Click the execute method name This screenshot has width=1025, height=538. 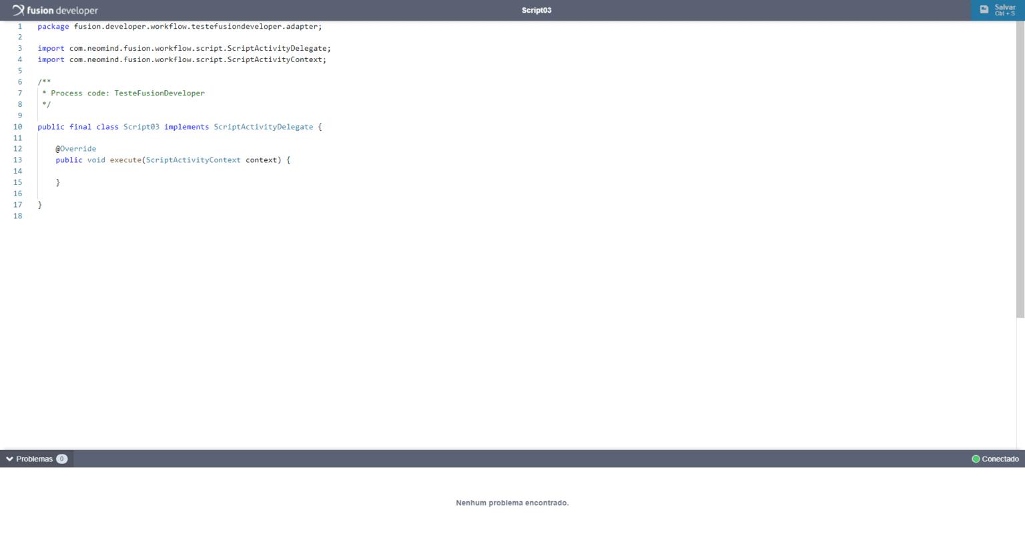point(125,160)
